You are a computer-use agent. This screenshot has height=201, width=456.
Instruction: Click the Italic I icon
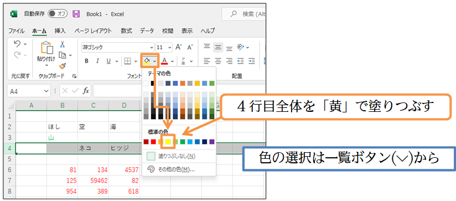(98, 61)
